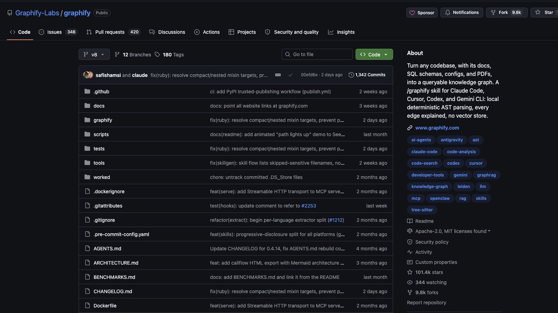Open the Actions tab
Image resolution: width=558 pixels, height=313 pixels.
207,32
